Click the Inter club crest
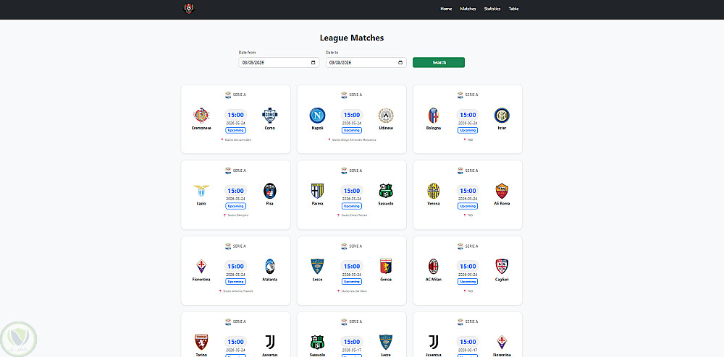724x357 pixels. [x=502, y=115]
